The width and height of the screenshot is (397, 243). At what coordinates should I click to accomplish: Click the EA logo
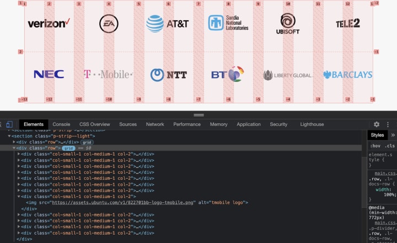point(109,24)
